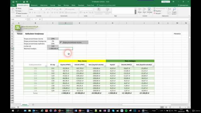201x113 pixels.
Task: Open filter dropdown on Nr raty column
Action: click(57, 66)
